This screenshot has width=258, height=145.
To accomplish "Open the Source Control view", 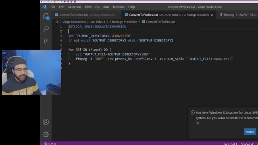I will (x=46, y=41).
